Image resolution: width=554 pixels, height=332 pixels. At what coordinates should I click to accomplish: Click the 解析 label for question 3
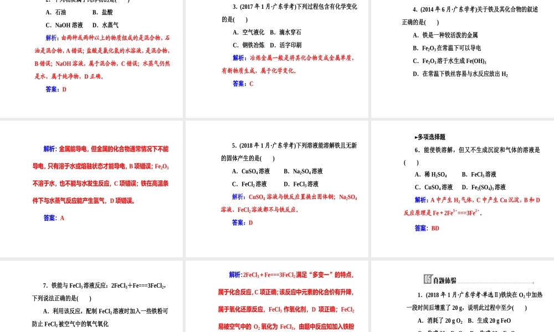coord(237,58)
